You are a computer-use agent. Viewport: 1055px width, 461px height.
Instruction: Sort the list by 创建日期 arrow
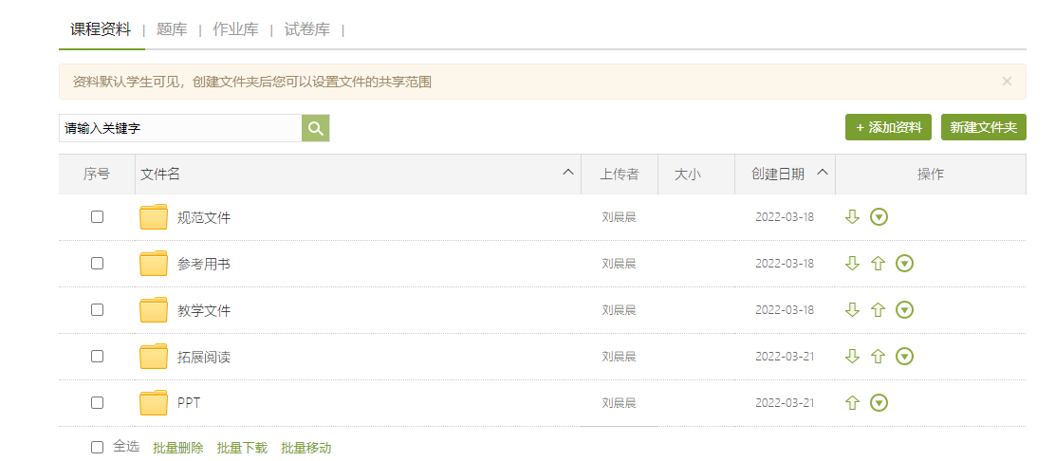tap(823, 173)
